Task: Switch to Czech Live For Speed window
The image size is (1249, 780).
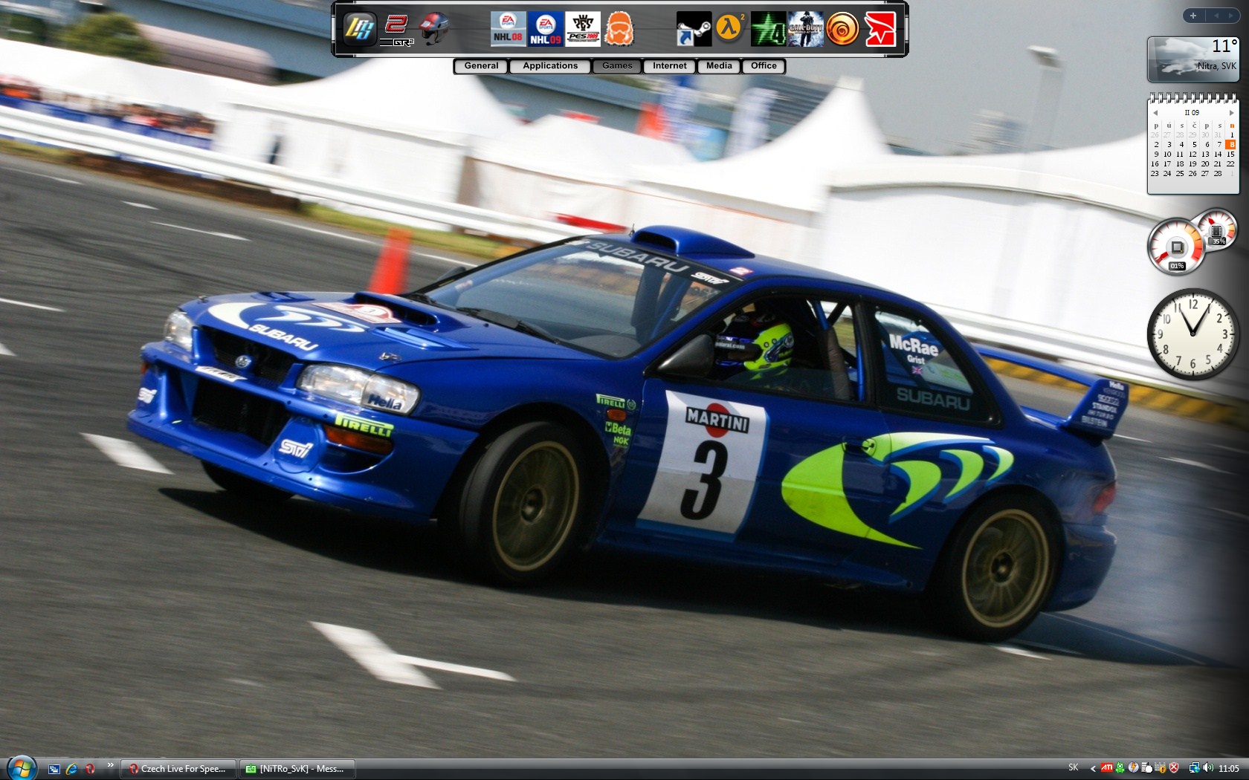Action: click(x=178, y=769)
